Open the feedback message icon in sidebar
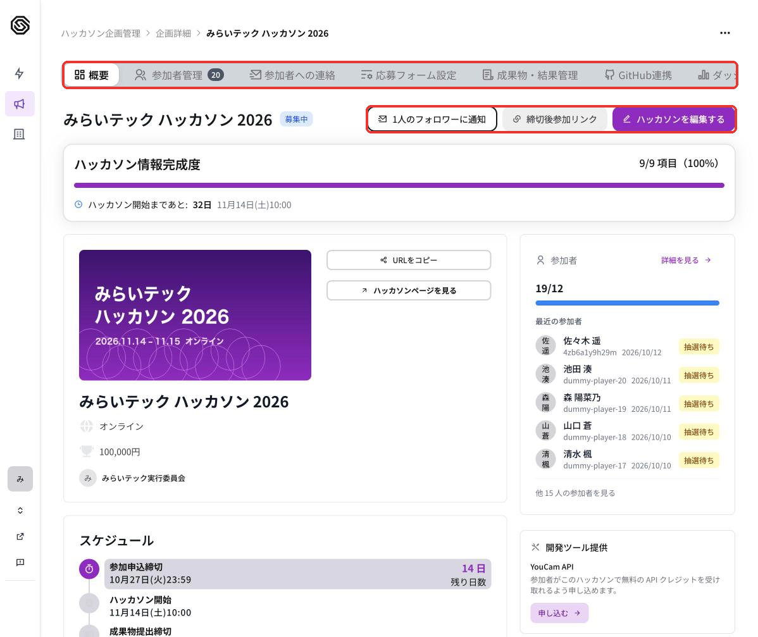The image size is (758, 637). click(x=20, y=562)
